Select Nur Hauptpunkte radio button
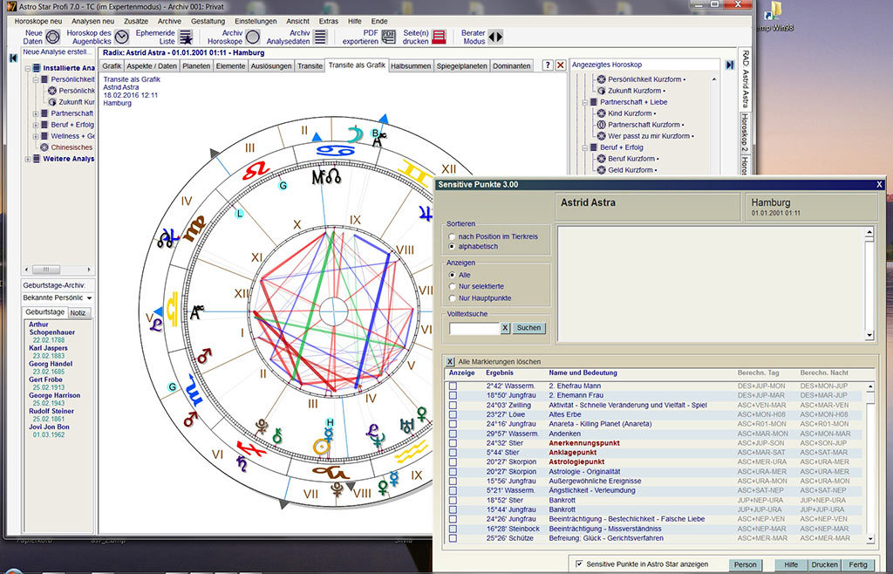Image resolution: width=893 pixels, height=574 pixels. coord(453,297)
